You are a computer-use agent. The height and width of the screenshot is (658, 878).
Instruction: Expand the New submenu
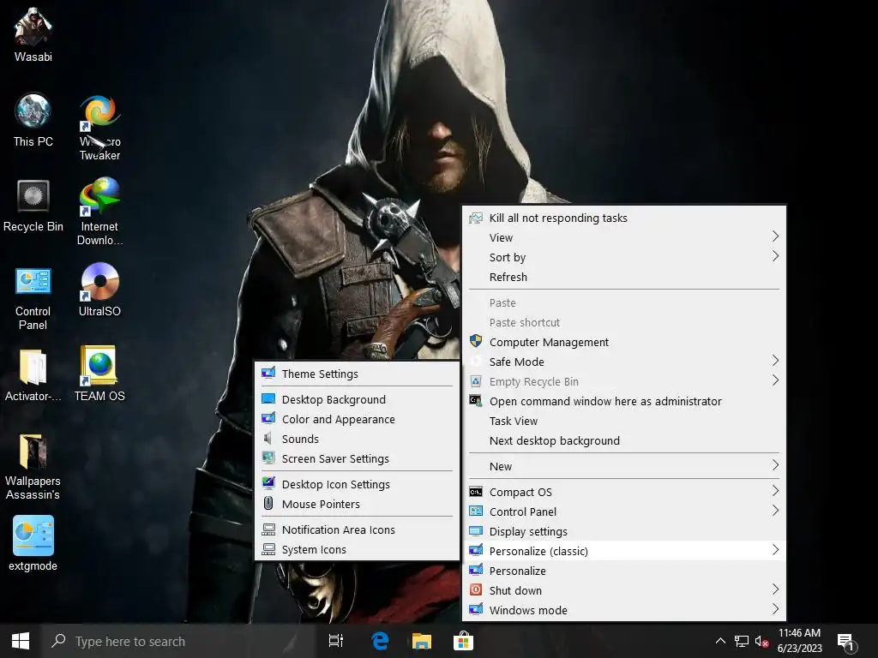click(624, 466)
